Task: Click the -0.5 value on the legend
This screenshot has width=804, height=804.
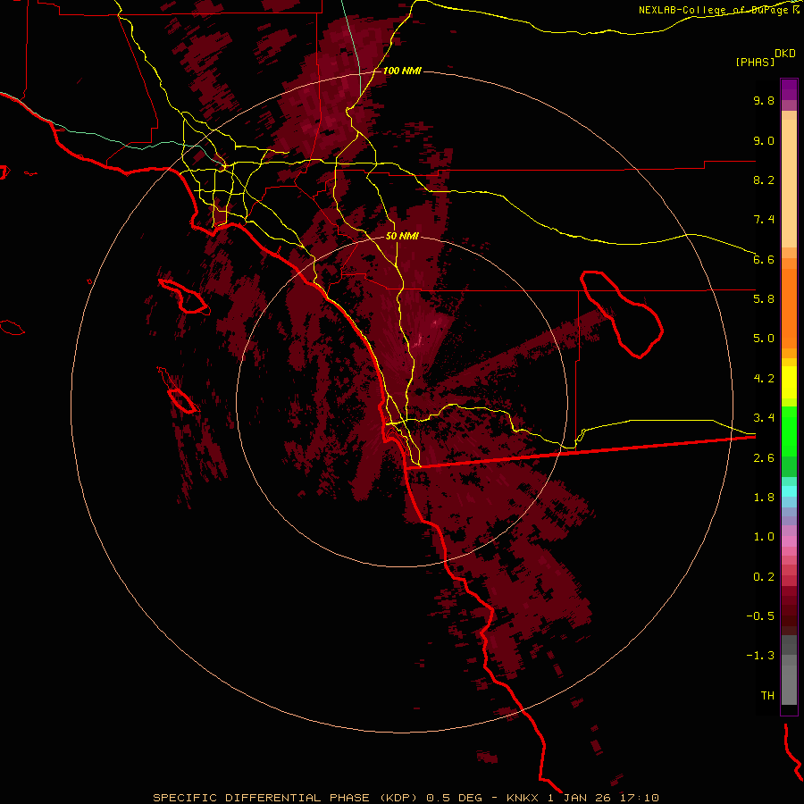Action: (760, 616)
